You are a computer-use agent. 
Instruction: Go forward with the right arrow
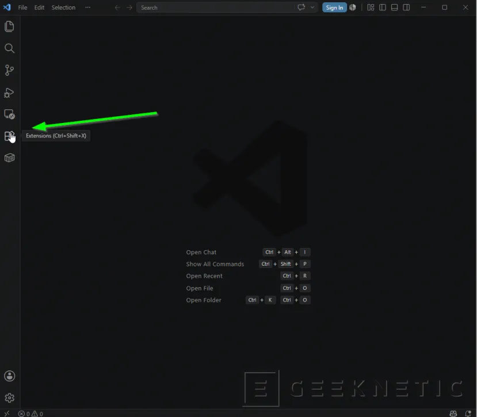click(x=129, y=7)
